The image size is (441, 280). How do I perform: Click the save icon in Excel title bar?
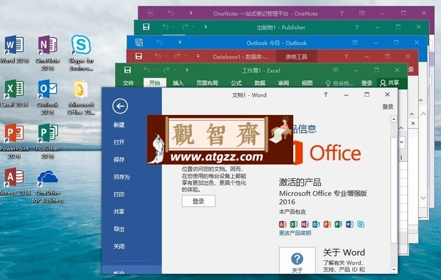[x=127, y=70]
